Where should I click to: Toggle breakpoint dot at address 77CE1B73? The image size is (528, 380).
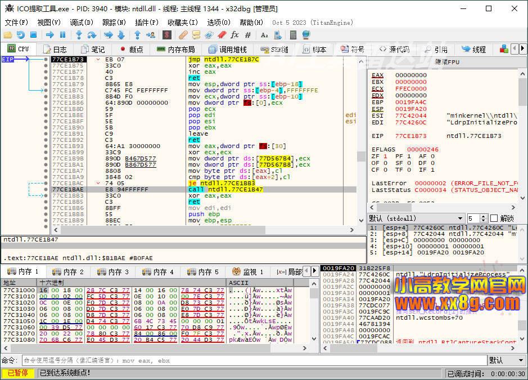(46, 59)
